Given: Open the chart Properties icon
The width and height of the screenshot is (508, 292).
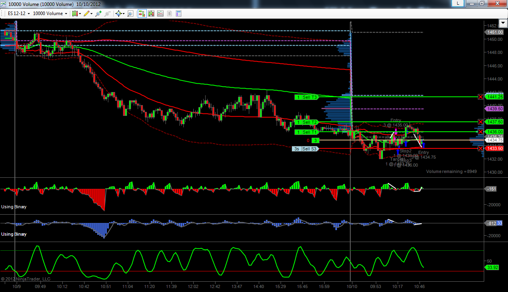Looking at the screenshot, I should tap(178, 13).
